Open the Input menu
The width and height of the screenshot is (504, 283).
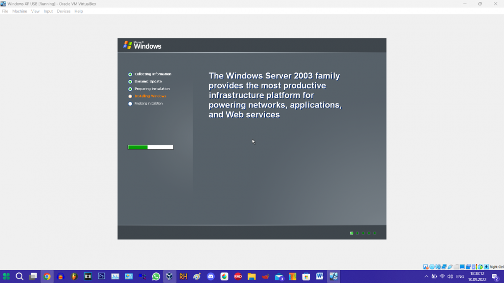tap(48, 11)
